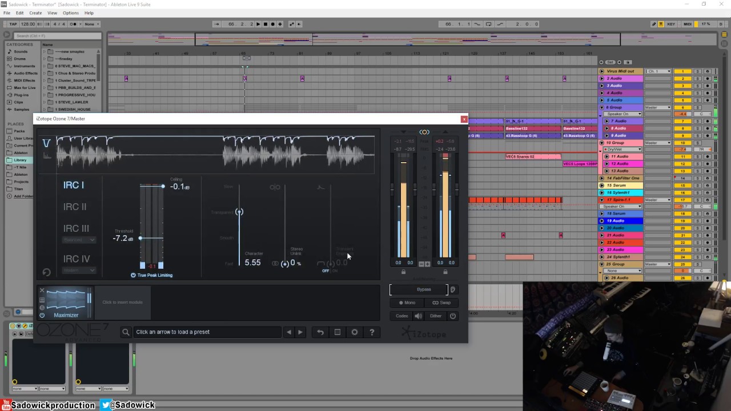The height and width of the screenshot is (411, 731).
Task: Click to insert module slot
Action: [122, 303]
